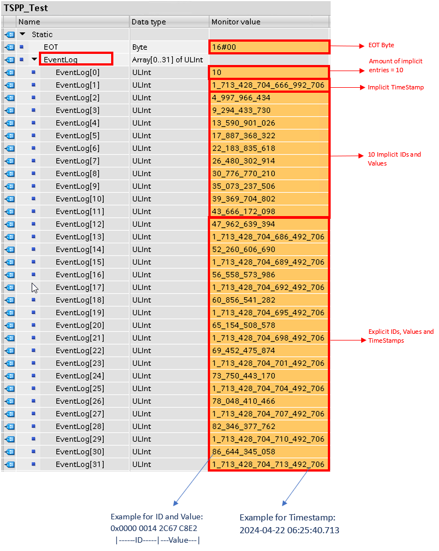This screenshot has height=551, width=439.
Task: Click monitor value 43_666_172_098
Action: coord(269,212)
